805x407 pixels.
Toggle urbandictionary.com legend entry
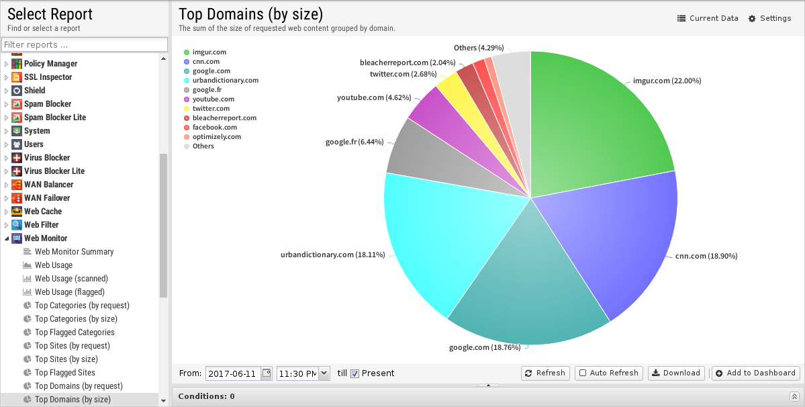[222, 80]
